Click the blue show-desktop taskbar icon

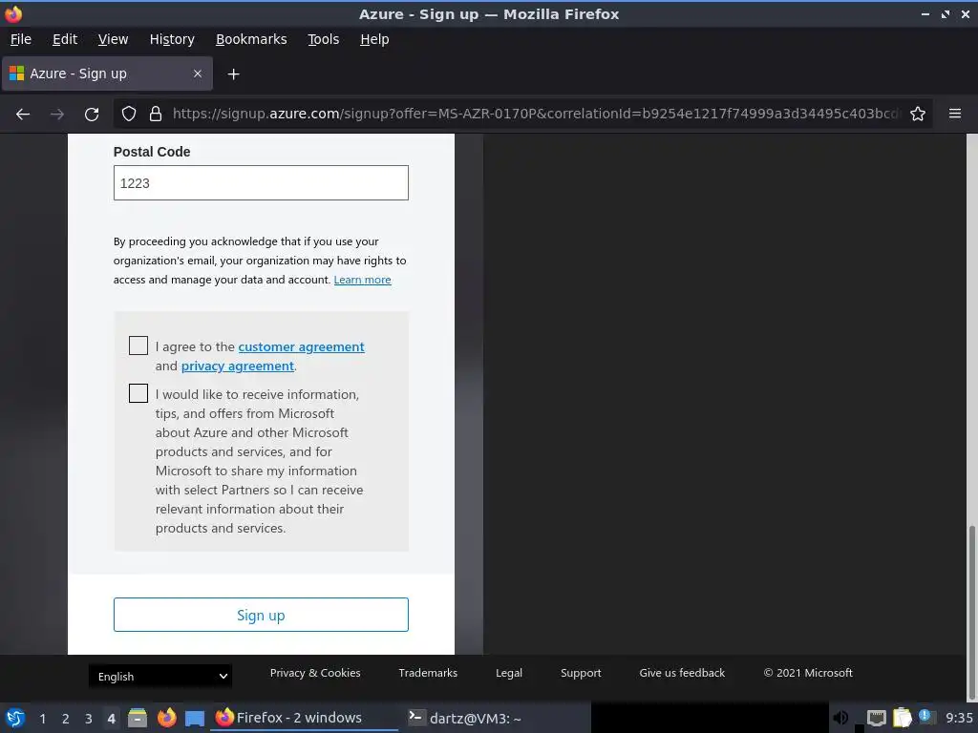tap(195, 718)
